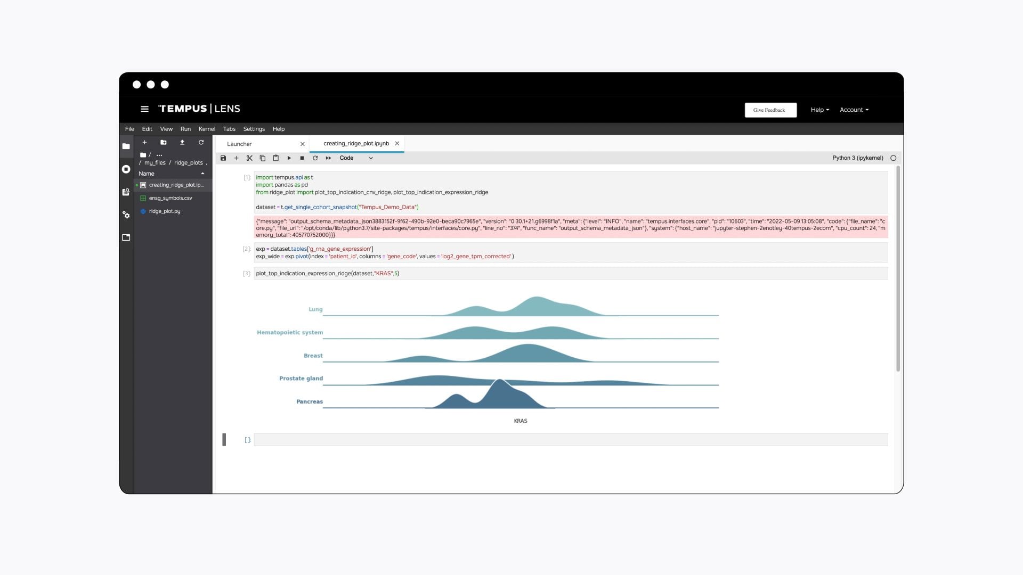Viewport: 1023px width, 575px height.
Task: Close the Launcher tab
Action: click(x=303, y=144)
